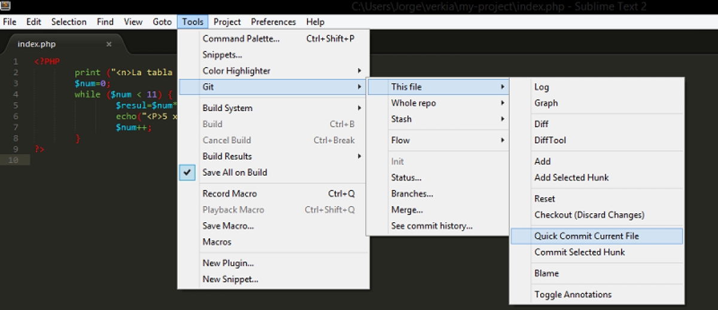The image size is (718, 310).
Task: Open Command Palette from Tools menu
Action: pos(274,38)
